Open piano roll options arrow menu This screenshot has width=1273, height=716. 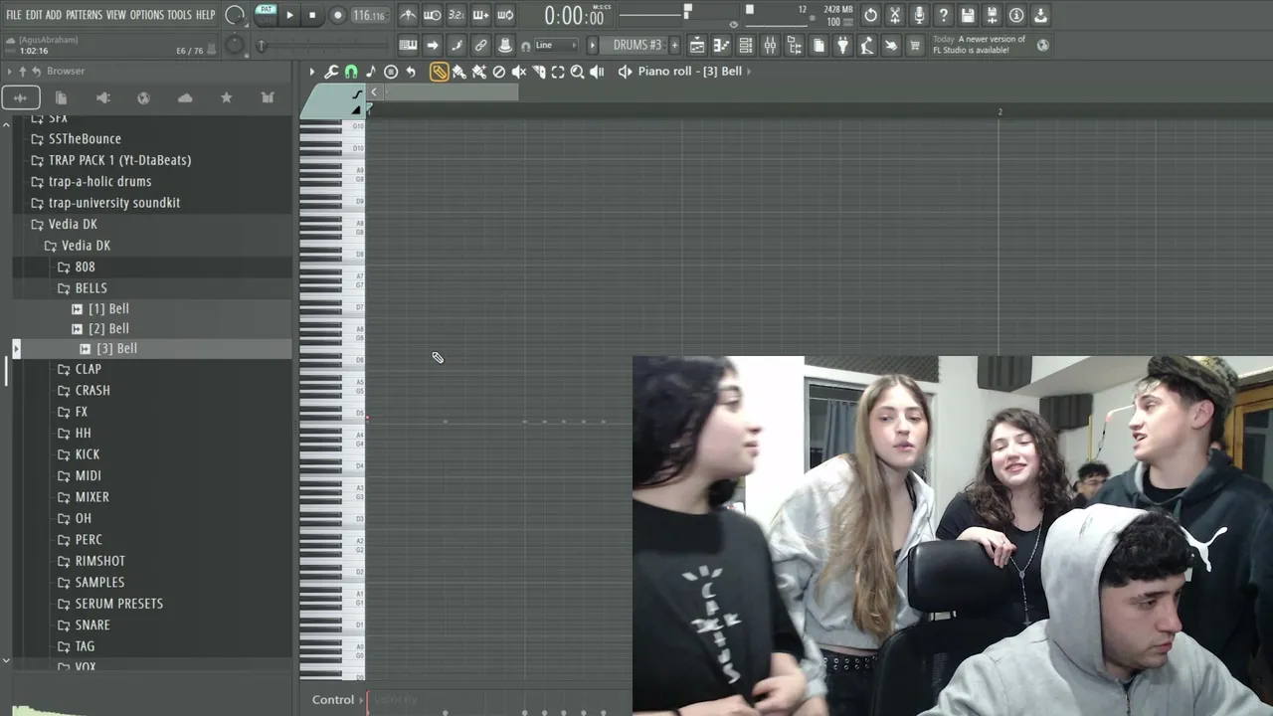[x=311, y=72]
